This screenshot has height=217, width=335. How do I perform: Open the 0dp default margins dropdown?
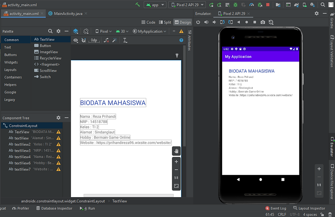[x=94, y=40]
